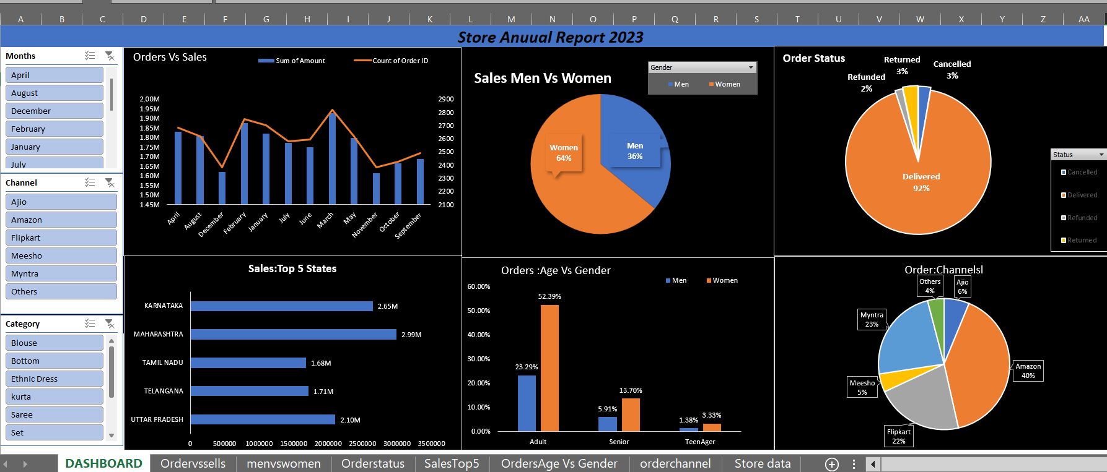Screen dimensions: 1107x472
Task: Select the Ethnic Dress category button
Action: [55, 379]
